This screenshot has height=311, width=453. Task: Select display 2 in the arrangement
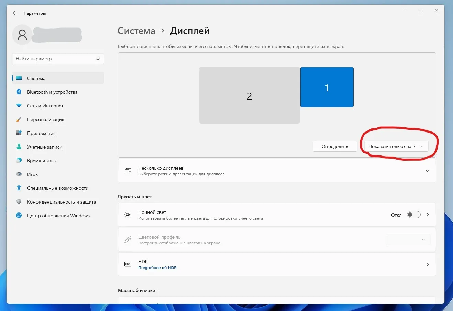[250, 95]
